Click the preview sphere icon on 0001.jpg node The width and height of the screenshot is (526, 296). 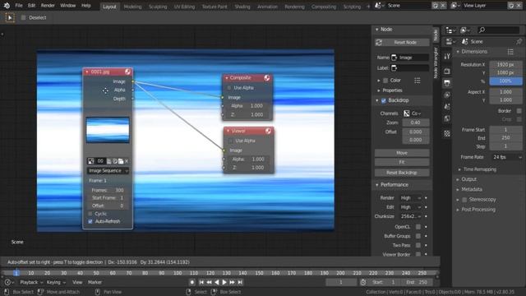[x=127, y=72]
